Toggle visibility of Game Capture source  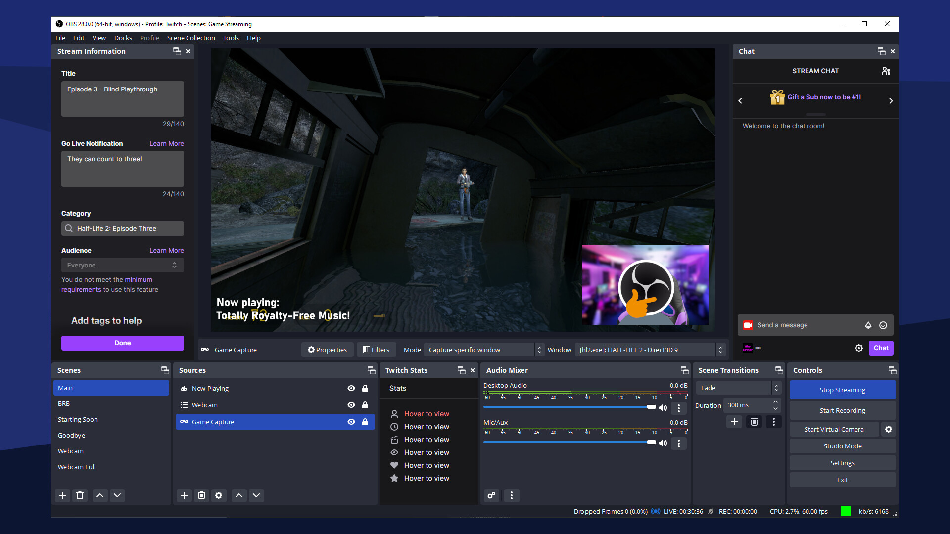[351, 422]
